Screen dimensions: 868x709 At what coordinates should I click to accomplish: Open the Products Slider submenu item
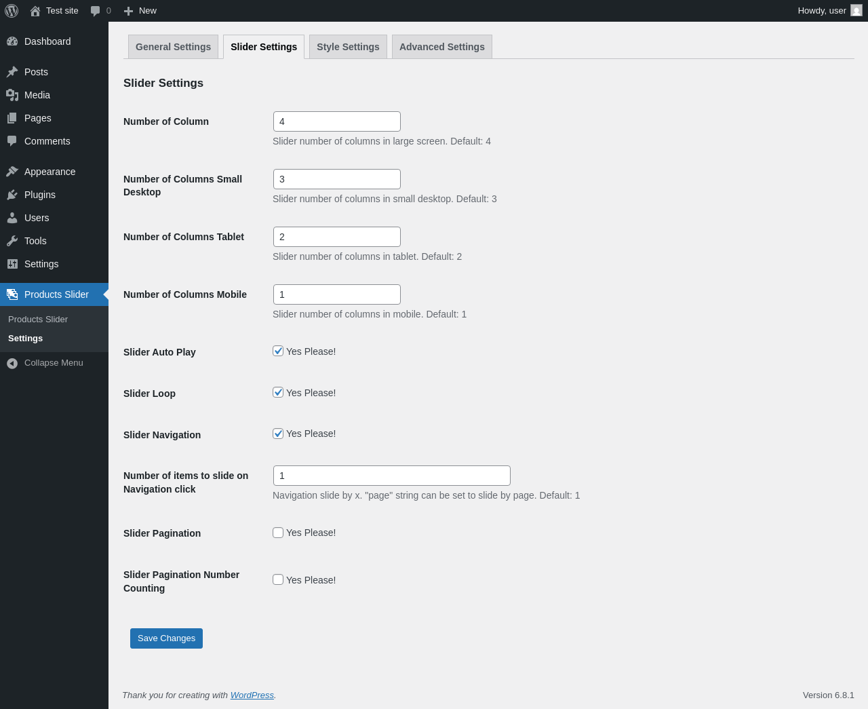click(x=38, y=319)
